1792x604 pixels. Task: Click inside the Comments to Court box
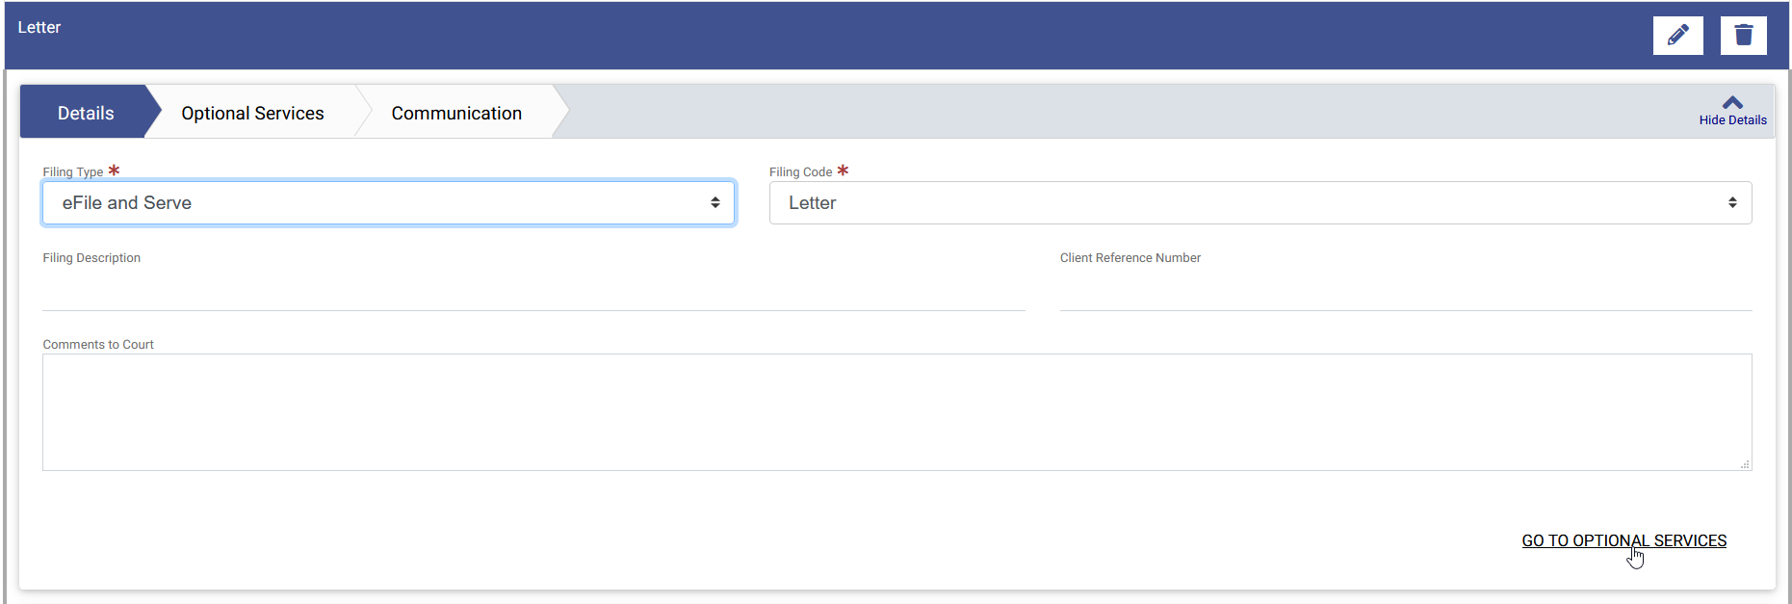click(x=896, y=412)
